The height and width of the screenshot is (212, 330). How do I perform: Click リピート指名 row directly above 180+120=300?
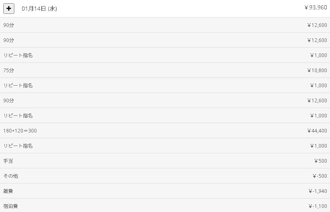(18, 116)
